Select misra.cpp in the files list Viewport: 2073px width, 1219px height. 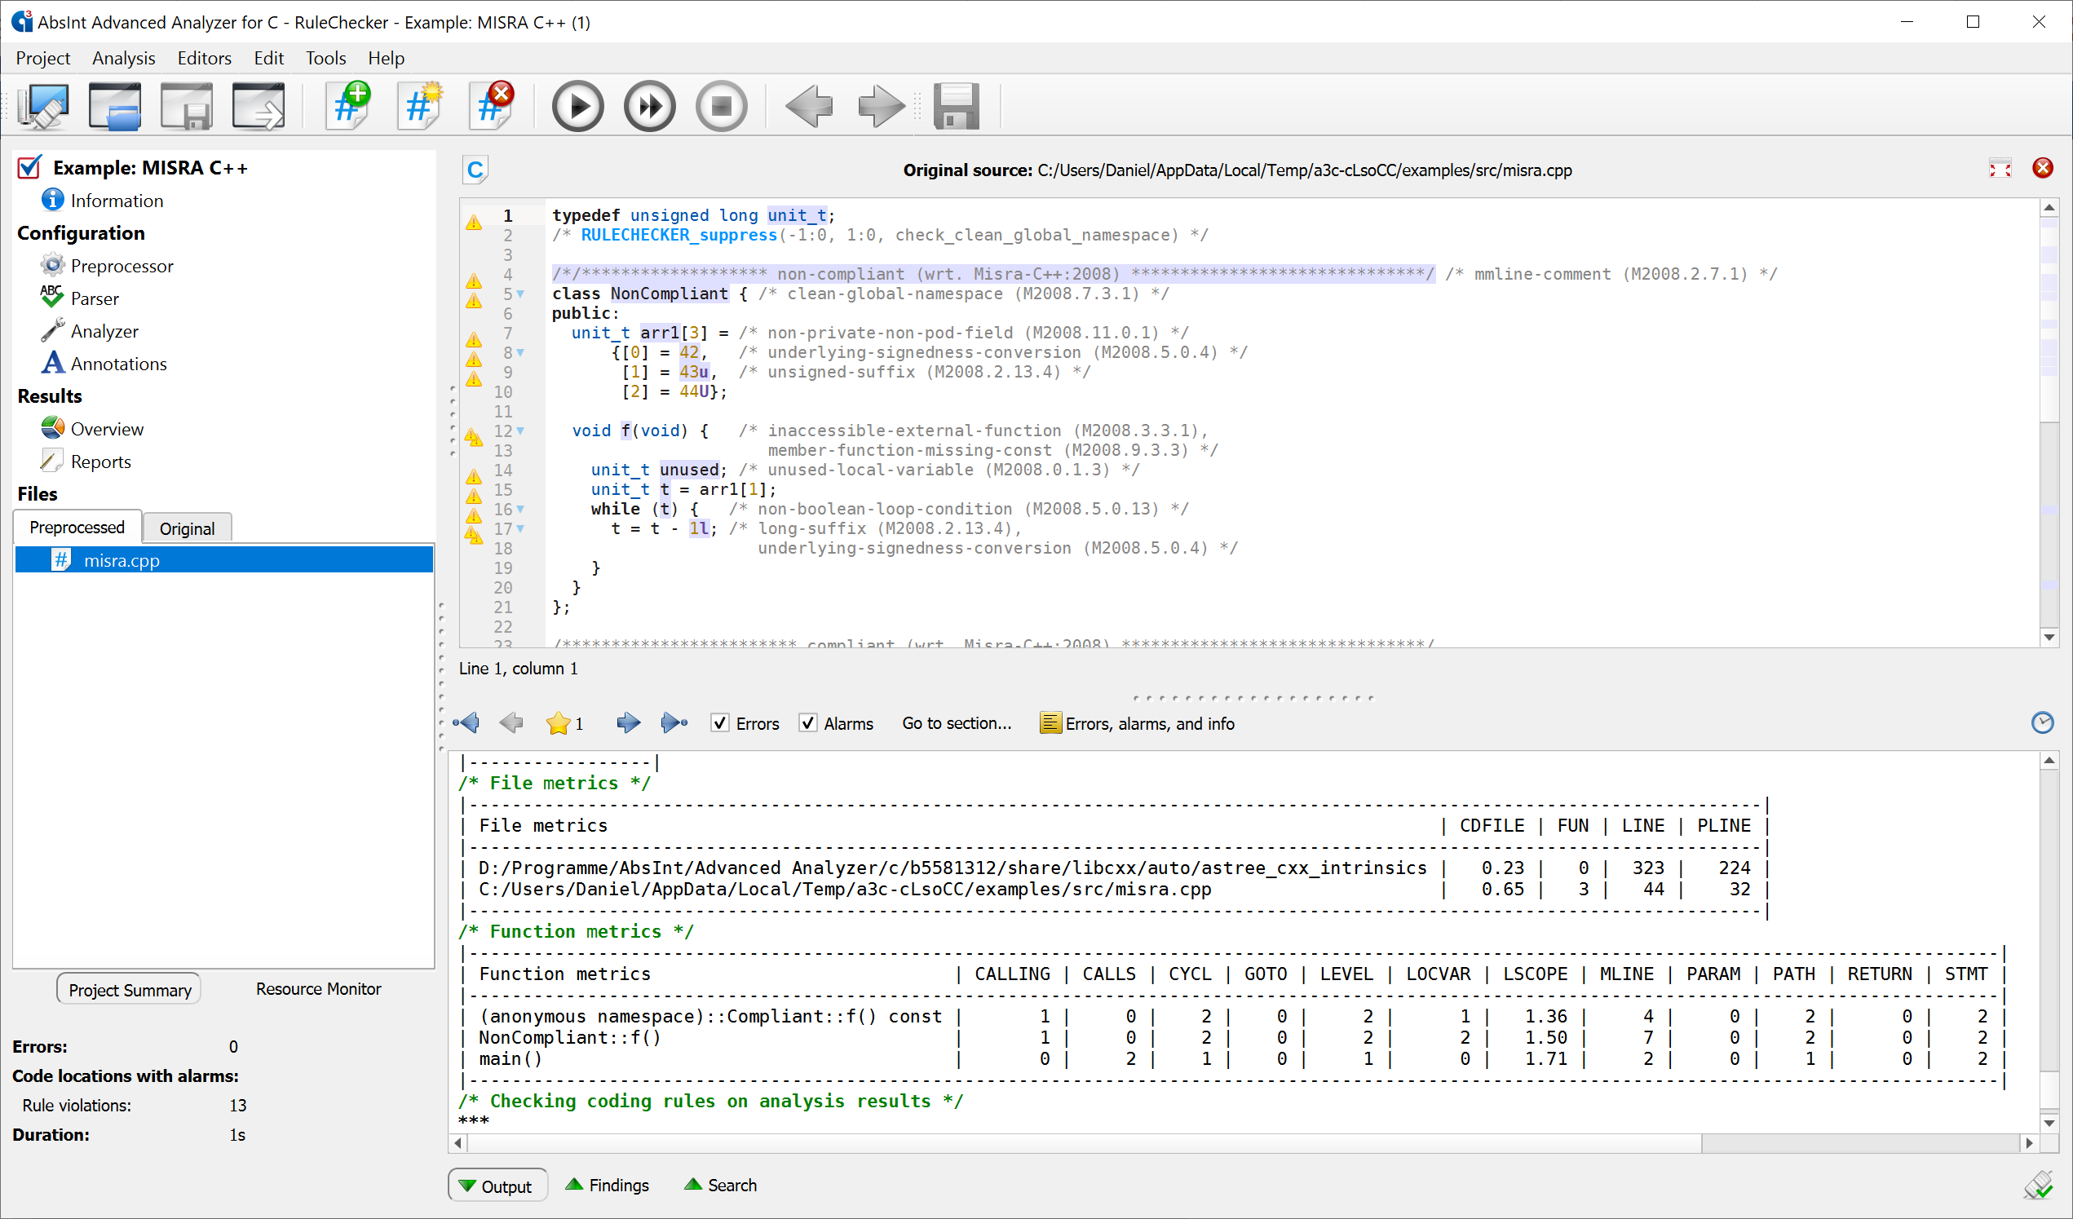pos(223,560)
